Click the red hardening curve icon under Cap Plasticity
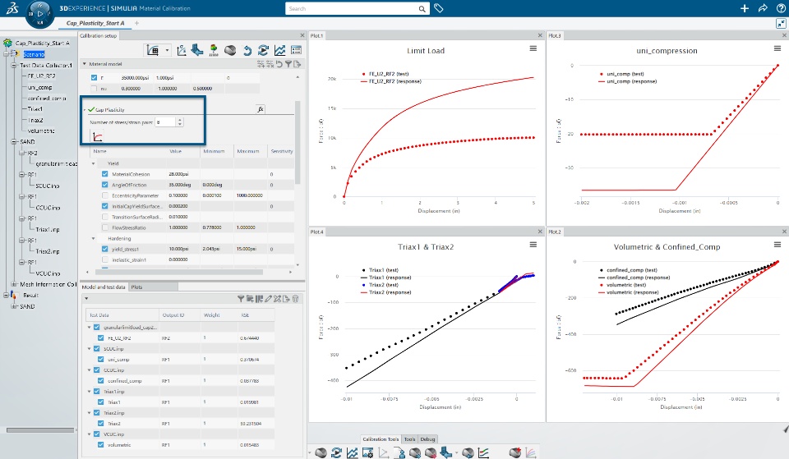Image resolution: width=789 pixels, height=459 pixels. pyautogui.click(x=97, y=136)
